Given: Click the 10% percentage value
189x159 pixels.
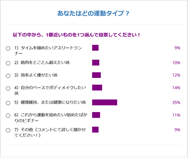Looking at the screenshot, I should (176, 63).
